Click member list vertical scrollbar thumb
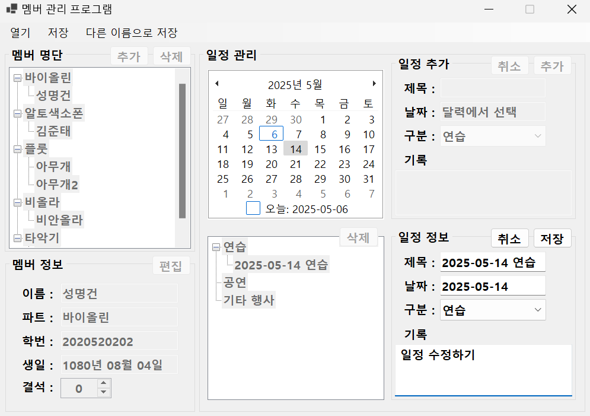The height and width of the screenshot is (416, 590). 183,151
